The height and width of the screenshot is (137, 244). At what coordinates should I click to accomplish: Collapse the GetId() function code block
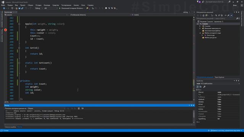(19, 48)
